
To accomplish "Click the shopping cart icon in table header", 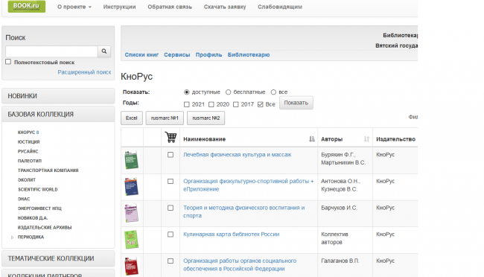I will [171, 137].
